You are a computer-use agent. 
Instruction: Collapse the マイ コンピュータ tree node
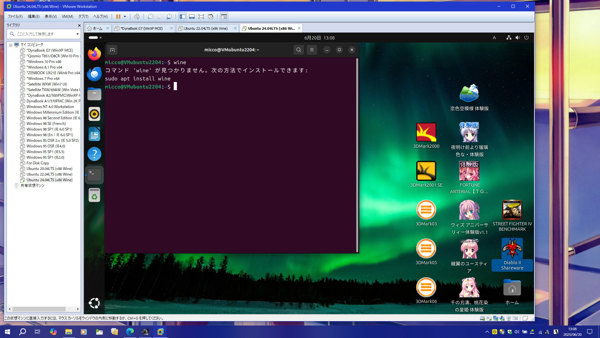tap(11, 45)
